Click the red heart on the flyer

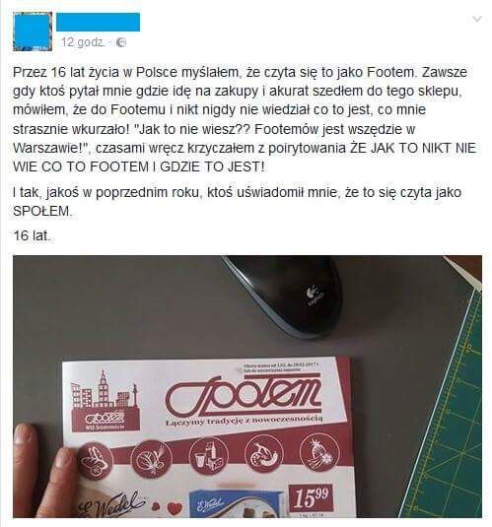(x=175, y=508)
